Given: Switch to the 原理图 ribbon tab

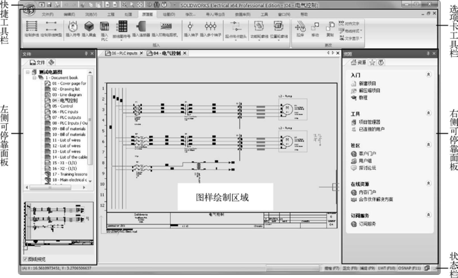Looking at the screenshot, I should click(147, 14).
